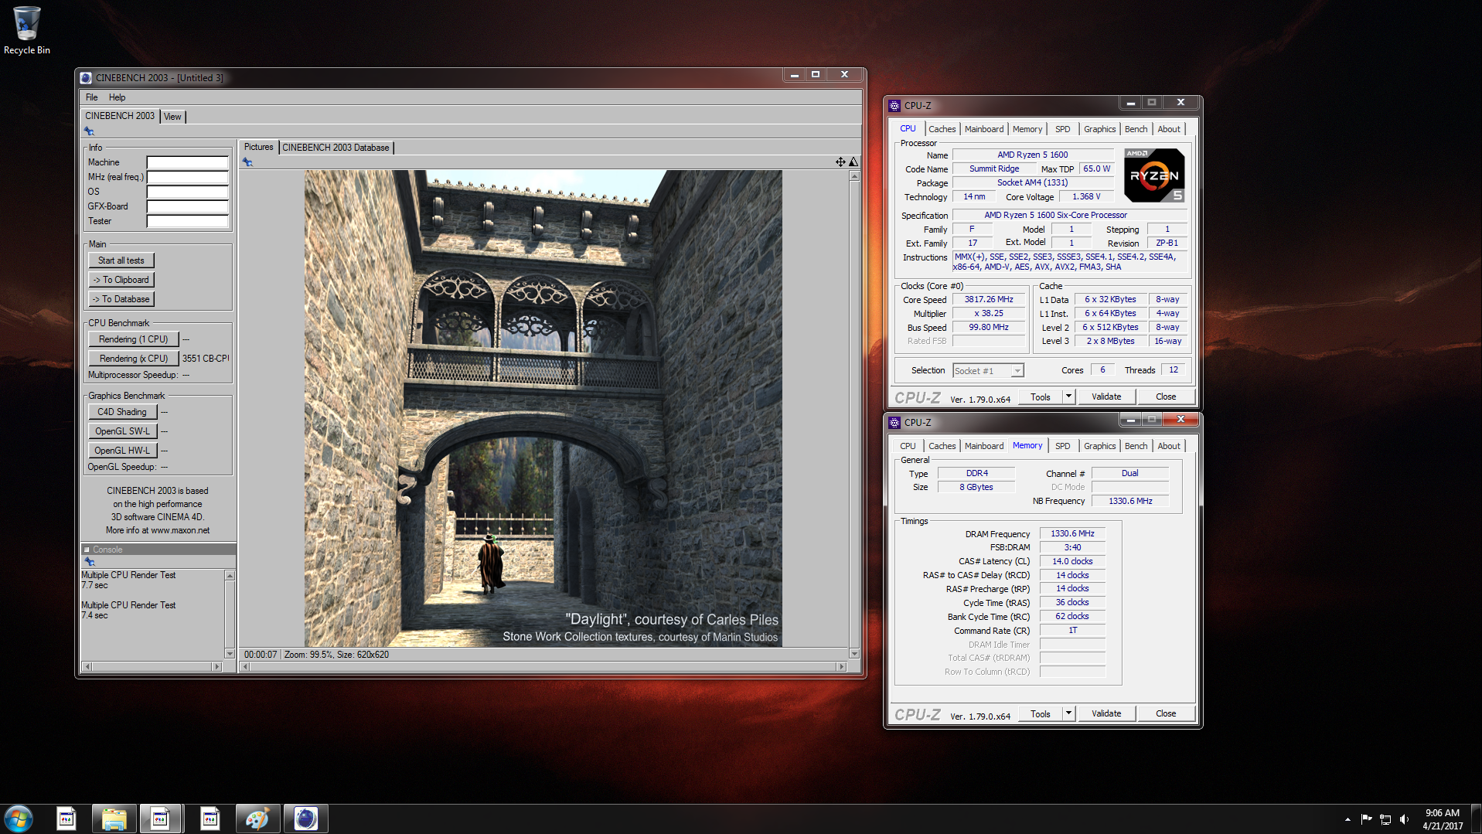This screenshot has width=1482, height=834.
Task: Open the Windows Start orb
Action: coord(19,819)
